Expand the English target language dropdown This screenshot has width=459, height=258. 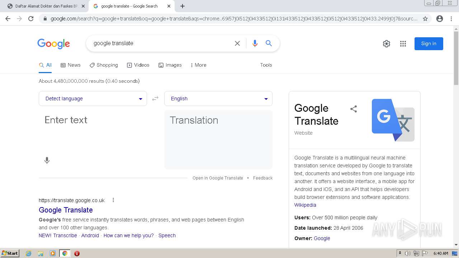coord(218,99)
